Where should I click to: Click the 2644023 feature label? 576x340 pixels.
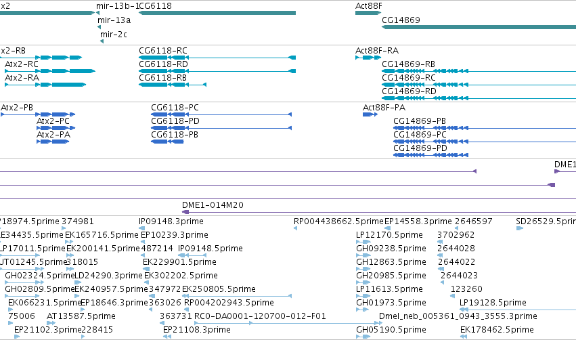(x=459, y=276)
